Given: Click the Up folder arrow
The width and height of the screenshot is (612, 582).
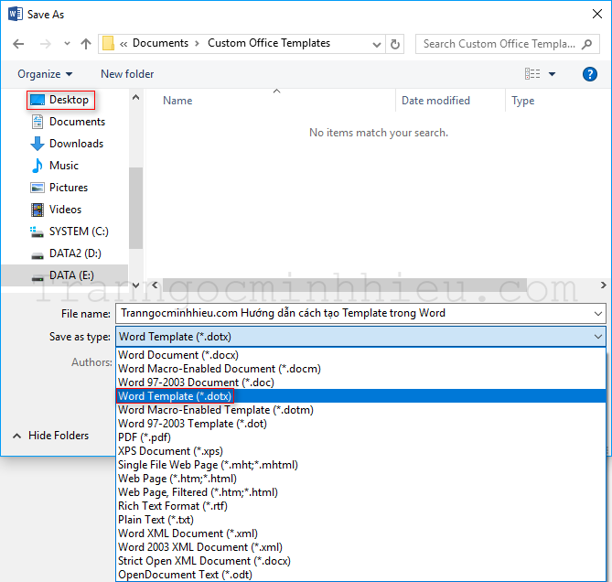Looking at the screenshot, I should 85,44.
